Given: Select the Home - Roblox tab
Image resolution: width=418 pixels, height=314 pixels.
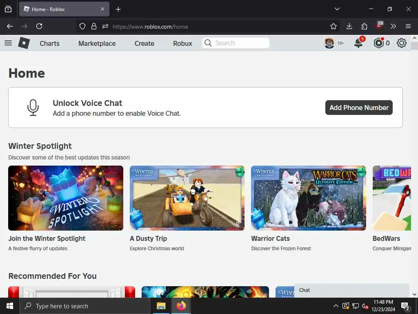Looking at the screenshot, I should (x=64, y=9).
